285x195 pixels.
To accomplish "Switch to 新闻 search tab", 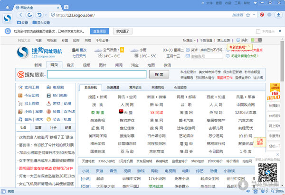I will tap(38, 65).
